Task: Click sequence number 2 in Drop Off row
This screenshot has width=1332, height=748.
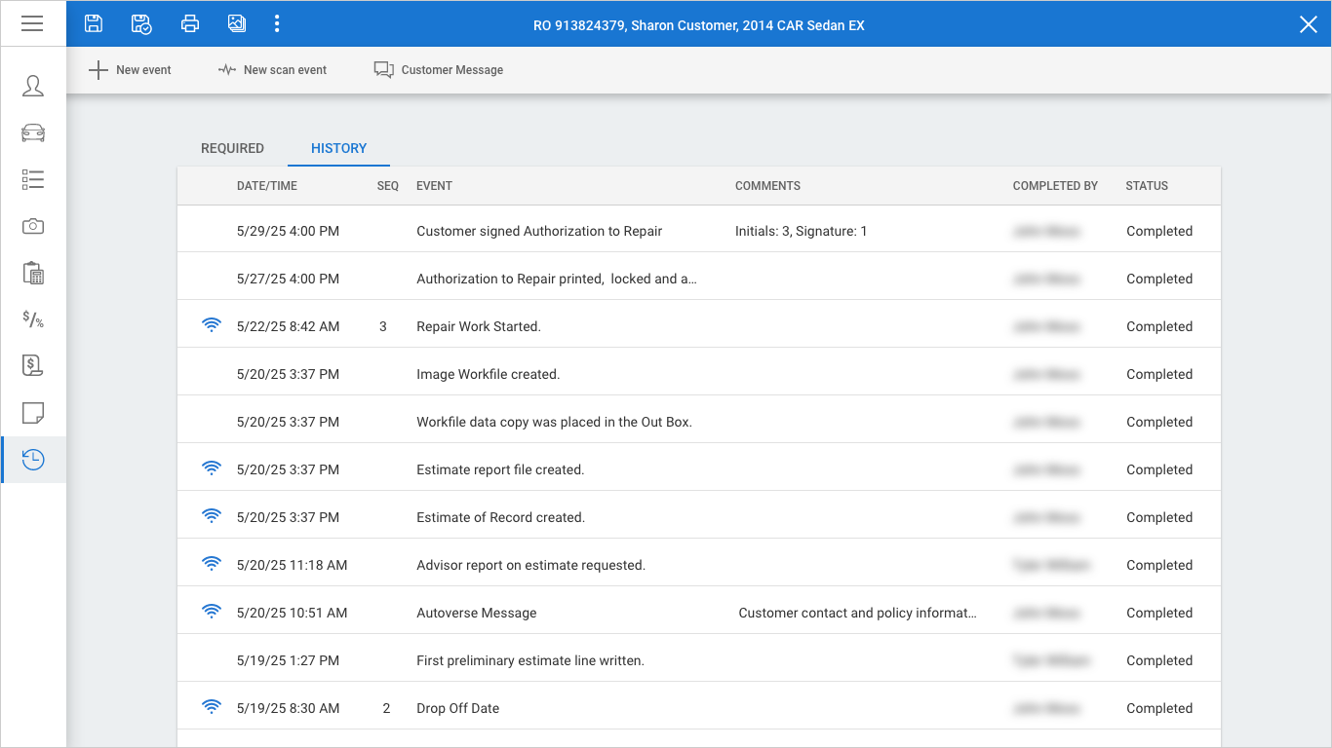Action: [386, 708]
